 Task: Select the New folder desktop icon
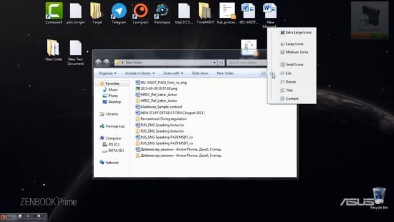(54, 51)
